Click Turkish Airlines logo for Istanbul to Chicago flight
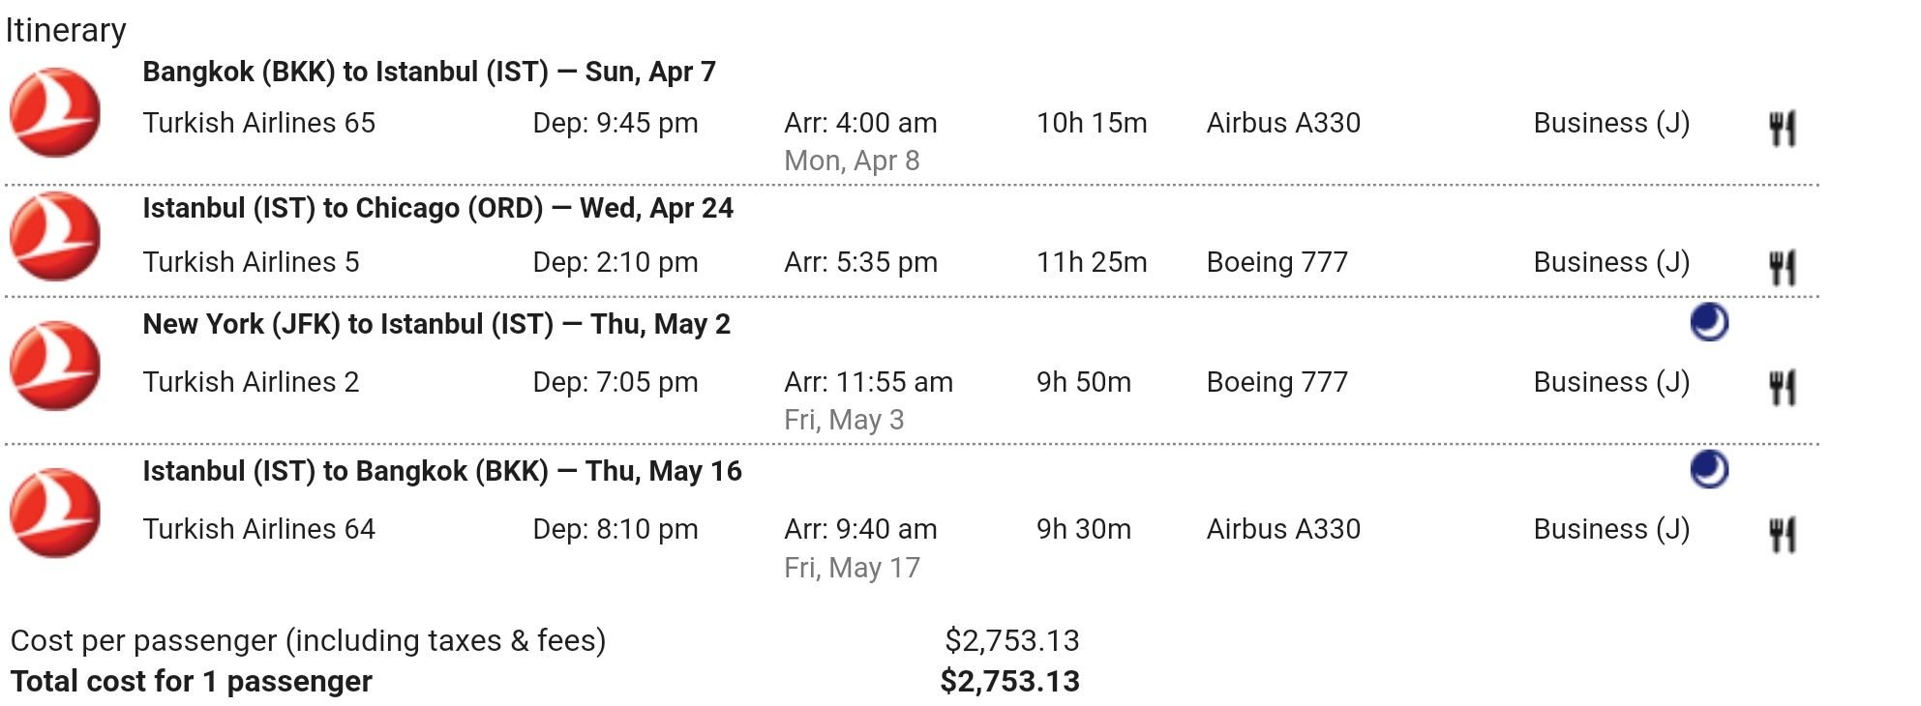This screenshot has width=1921, height=706. 55,236
